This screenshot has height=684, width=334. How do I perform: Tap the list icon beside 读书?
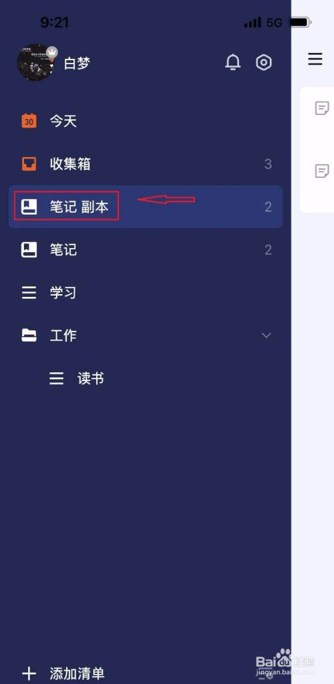tap(57, 378)
